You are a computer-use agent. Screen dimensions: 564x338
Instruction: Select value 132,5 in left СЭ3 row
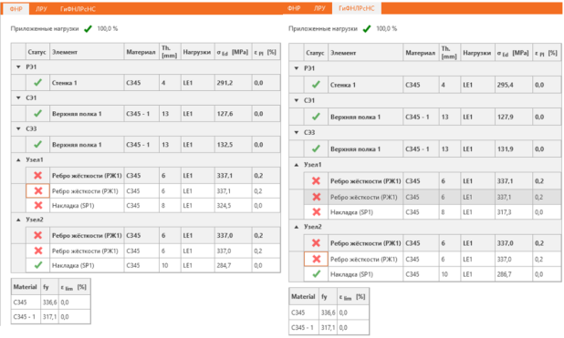(225, 145)
